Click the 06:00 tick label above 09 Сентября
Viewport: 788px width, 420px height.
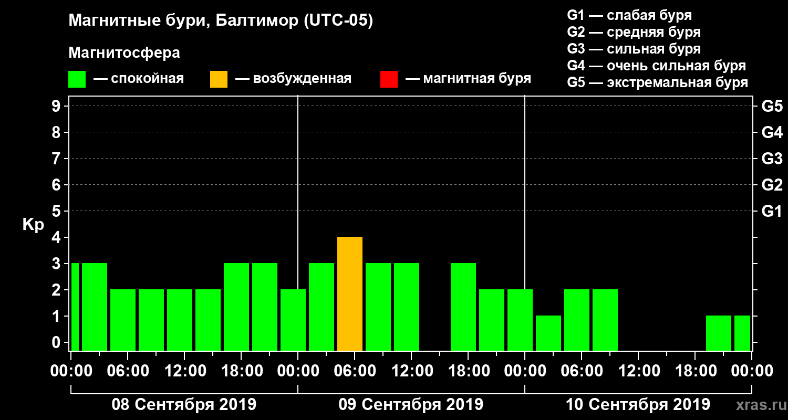tap(355, 371)
